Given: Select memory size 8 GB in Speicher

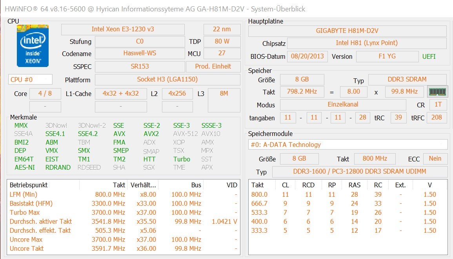Looking at the screenshot, I should (x=302, y=80).
